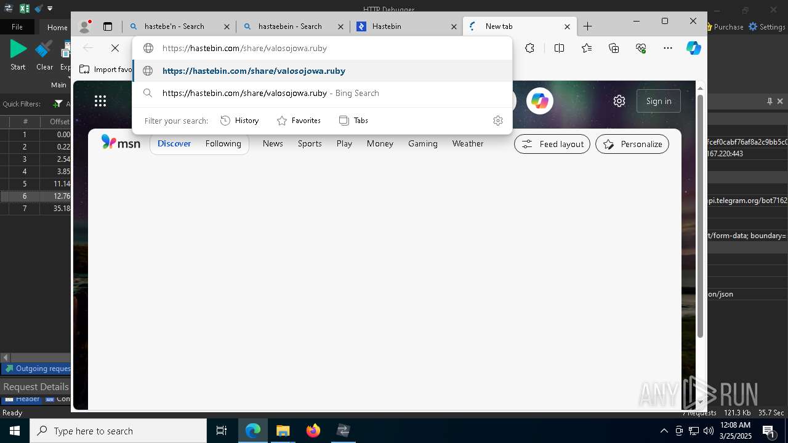Stop loading the page
788x443 pixels.
click(x=115, y=48)
